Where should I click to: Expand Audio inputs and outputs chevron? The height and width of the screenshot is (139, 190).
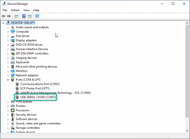[8, 27]
